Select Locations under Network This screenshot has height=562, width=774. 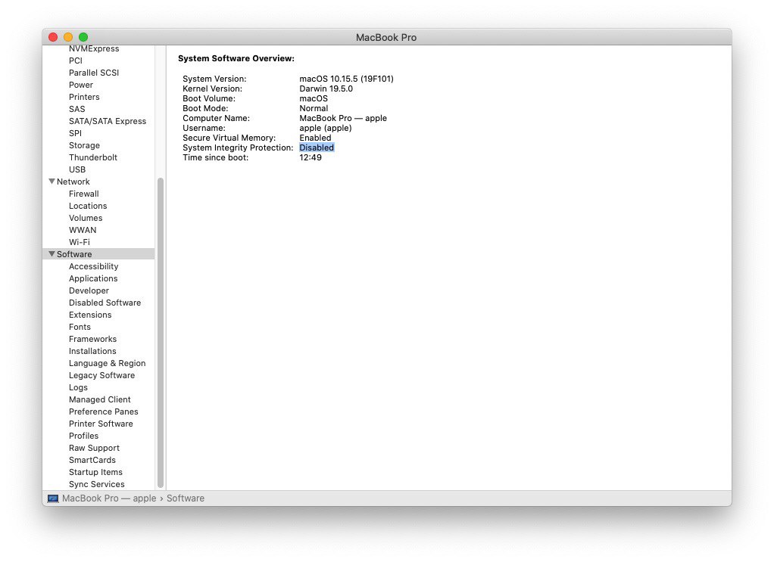88,206
